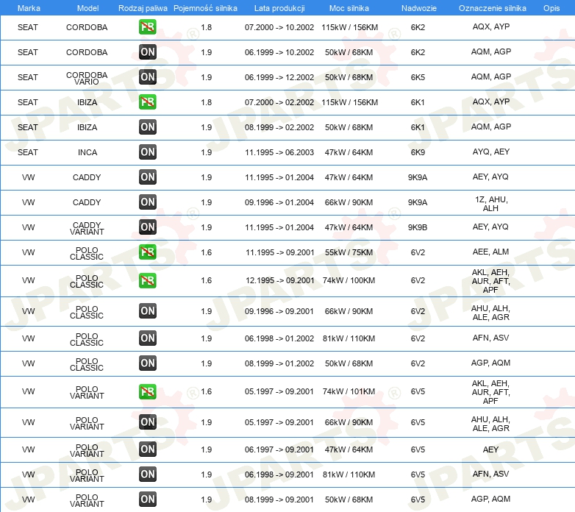Click the Nadwozie column header
The height and width of the screenshot is (512, 575).
point(419,8)
